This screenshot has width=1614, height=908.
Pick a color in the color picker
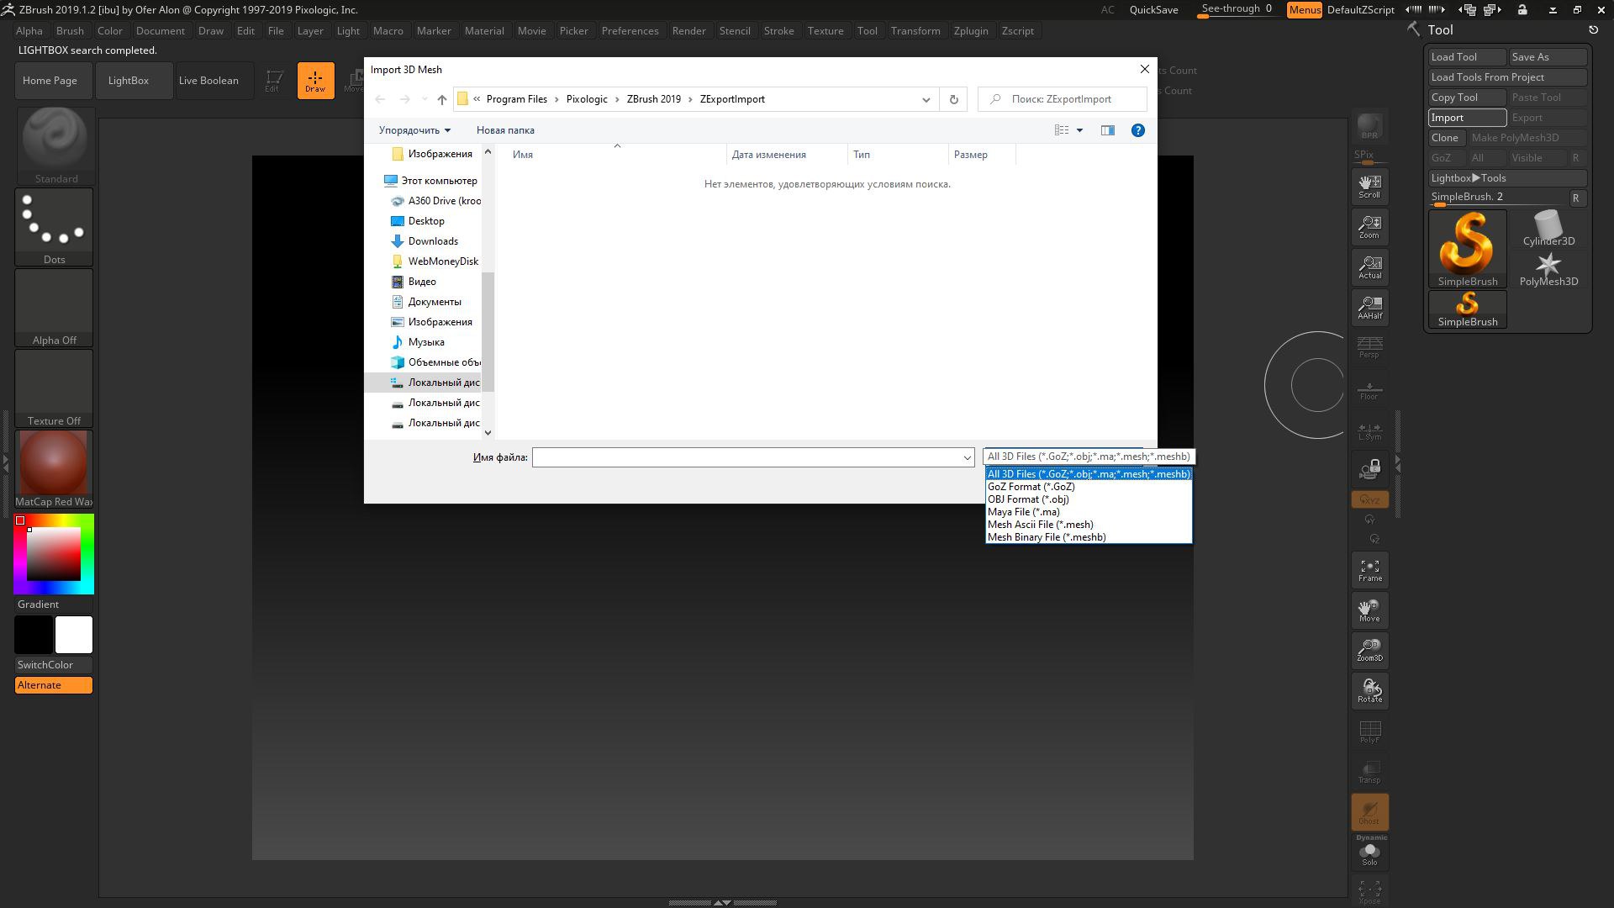(54, 554)
